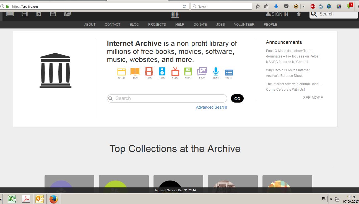
Task: Open the ABOUT menu item
Action: point(90,24)
